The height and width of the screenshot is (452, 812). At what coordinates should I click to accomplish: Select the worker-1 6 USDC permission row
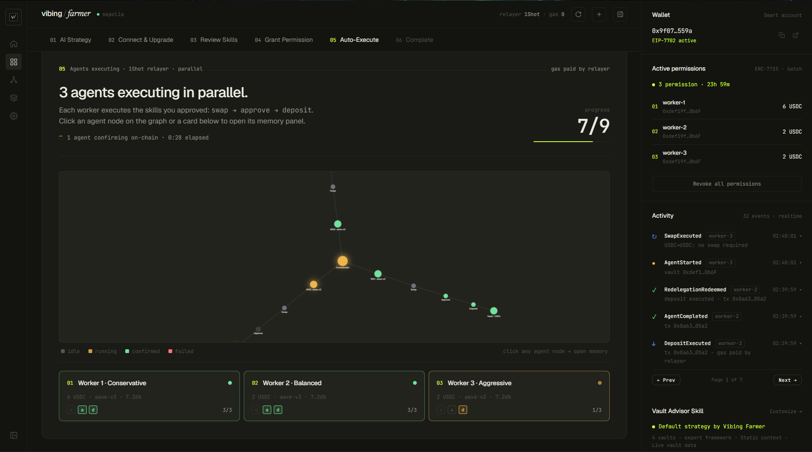[x=727, y=107]
